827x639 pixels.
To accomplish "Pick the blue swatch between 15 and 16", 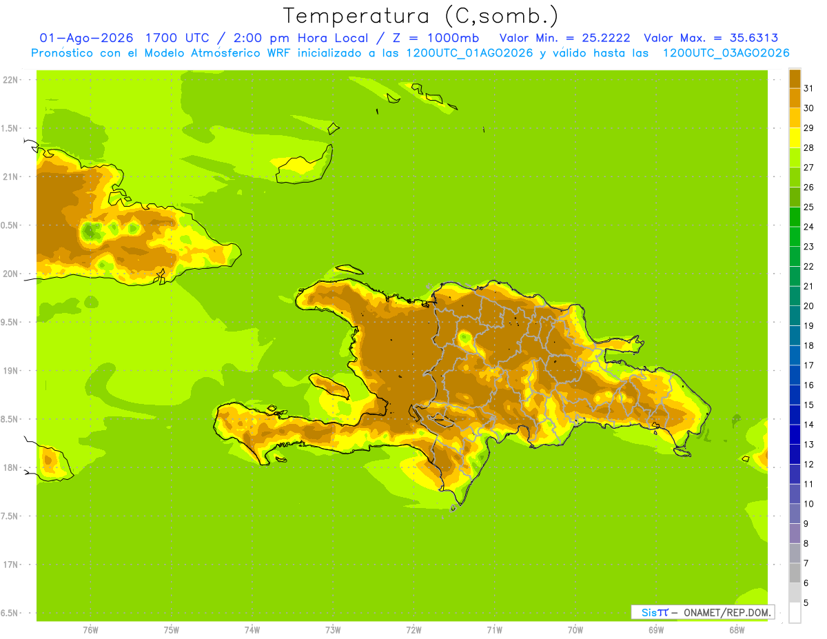I will (x=795, y=395).
